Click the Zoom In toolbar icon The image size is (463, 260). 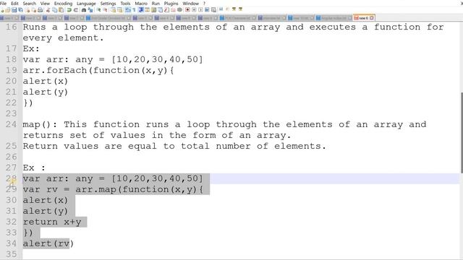99,9
